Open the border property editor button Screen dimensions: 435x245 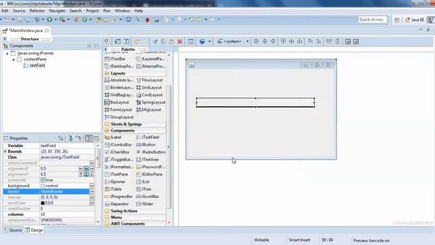92,192
